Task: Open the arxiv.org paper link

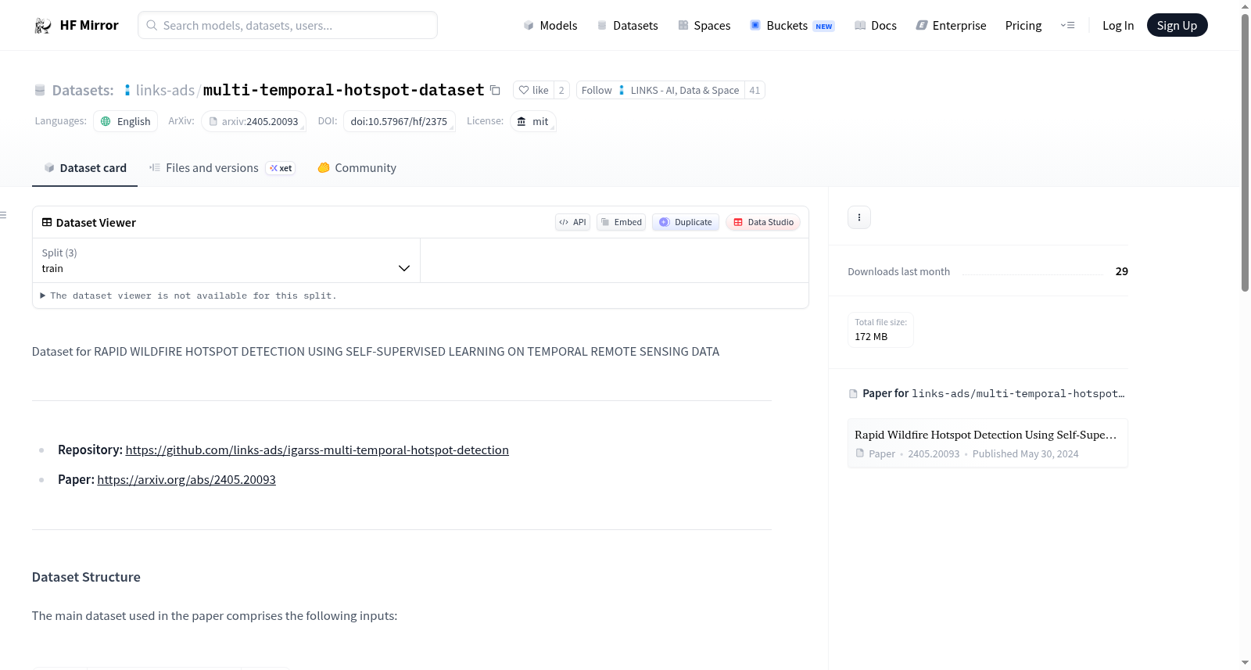Action: (x=187, y=480)
